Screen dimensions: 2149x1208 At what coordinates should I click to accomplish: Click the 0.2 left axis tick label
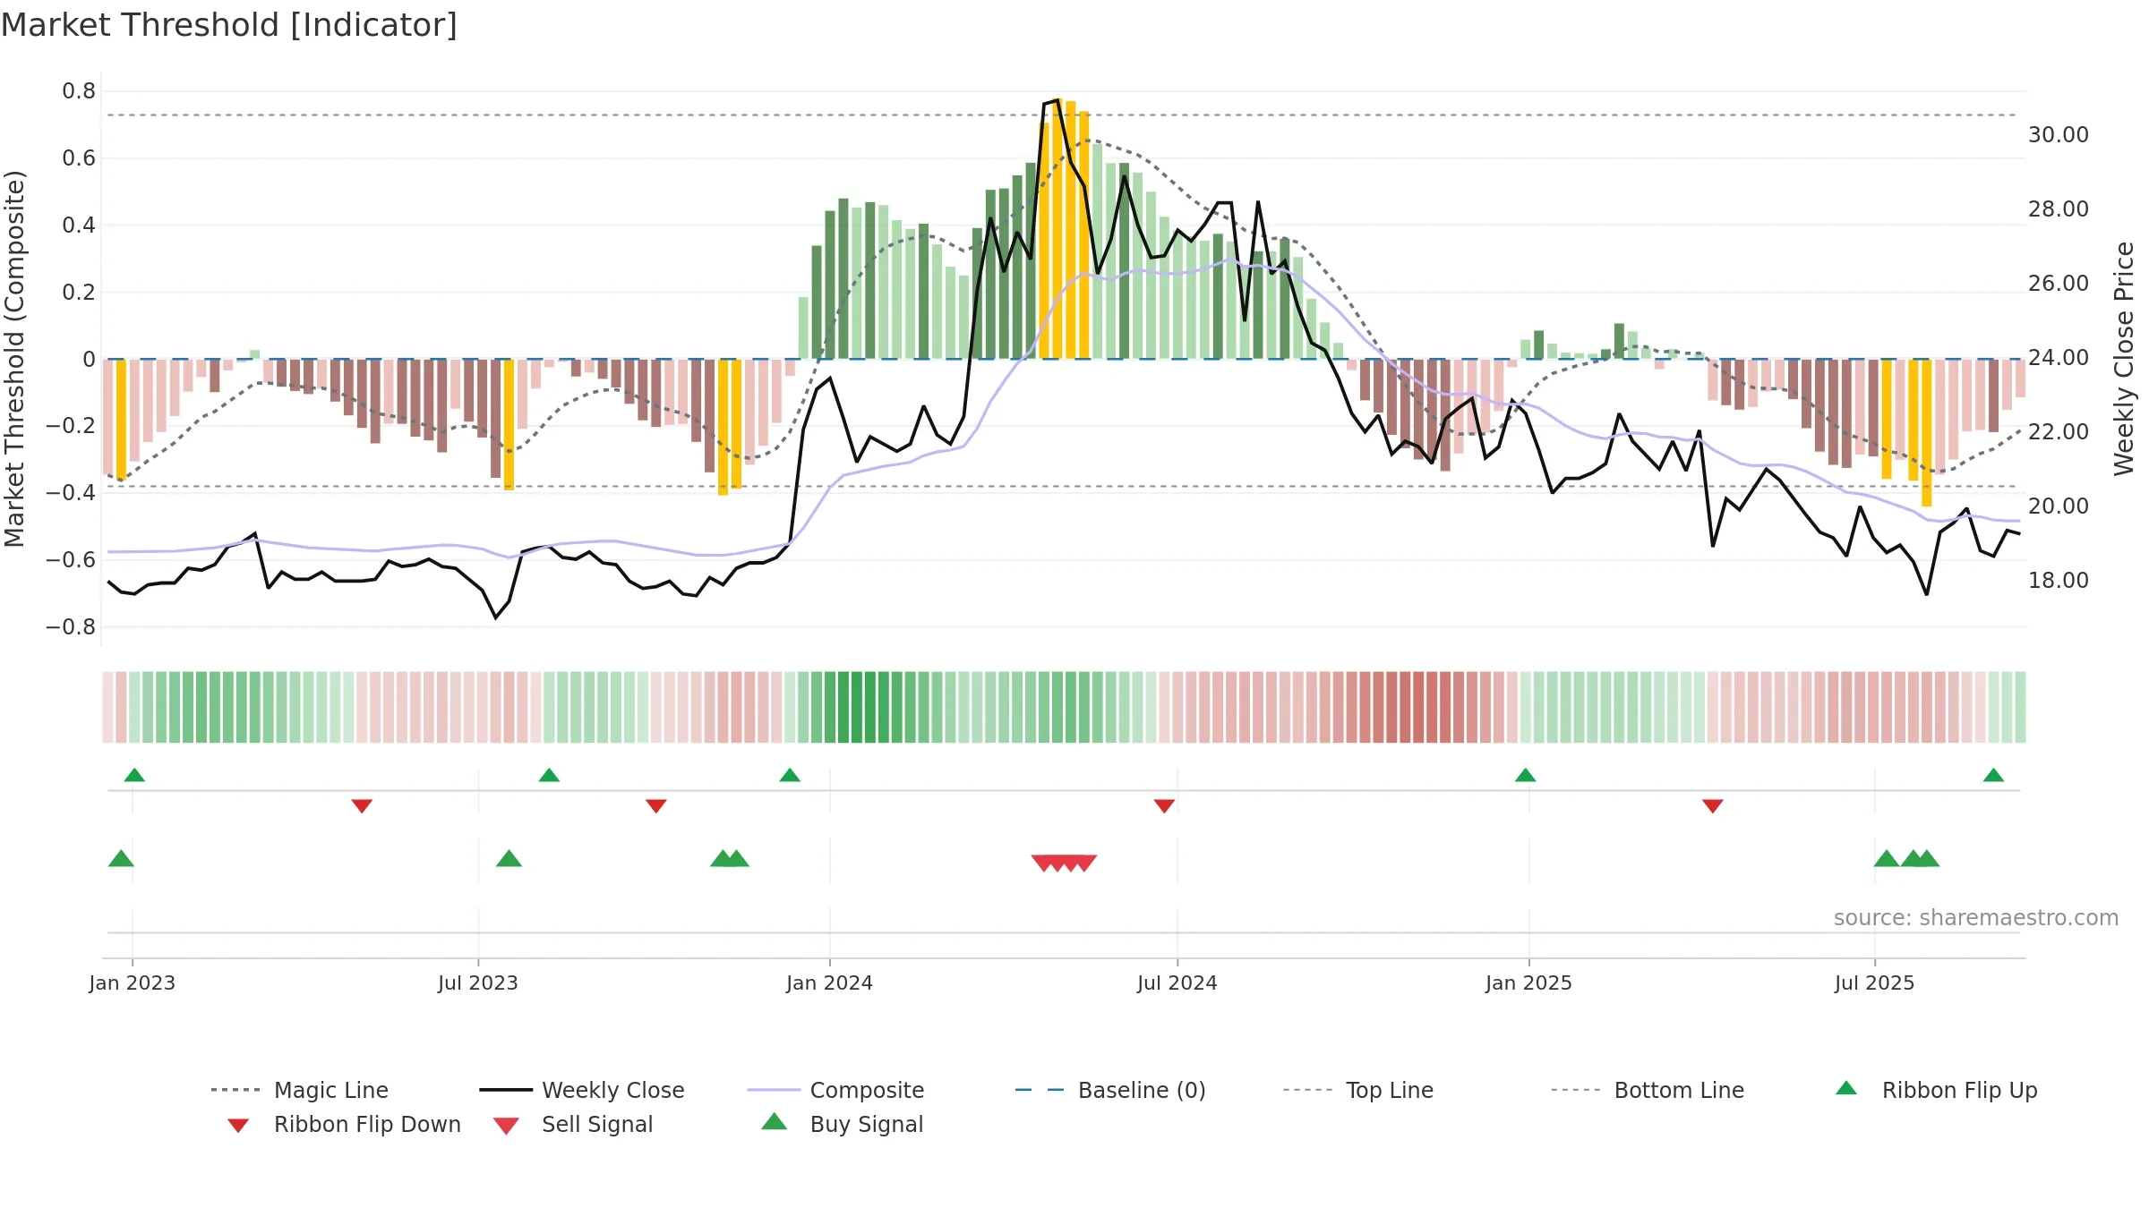point(79,293)
